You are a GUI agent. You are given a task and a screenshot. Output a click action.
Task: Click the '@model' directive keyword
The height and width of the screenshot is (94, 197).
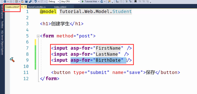48,12
